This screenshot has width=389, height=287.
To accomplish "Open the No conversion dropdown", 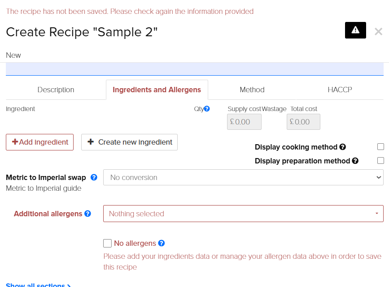I will click(244, 177).
